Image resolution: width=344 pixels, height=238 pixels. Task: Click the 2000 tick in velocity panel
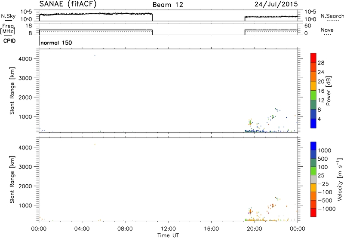(x=25, y=186)
